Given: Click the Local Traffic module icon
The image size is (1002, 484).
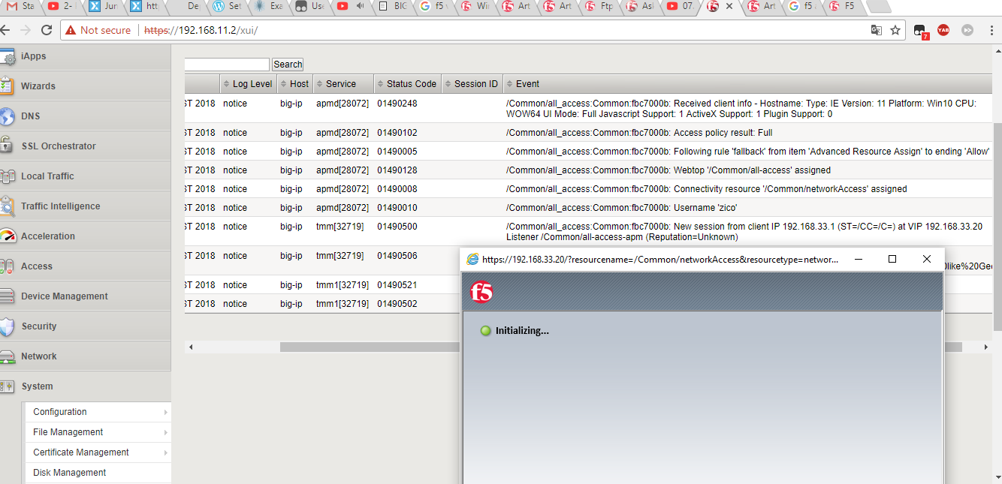Looking at the screenshot, I should [x=9, y=176].
